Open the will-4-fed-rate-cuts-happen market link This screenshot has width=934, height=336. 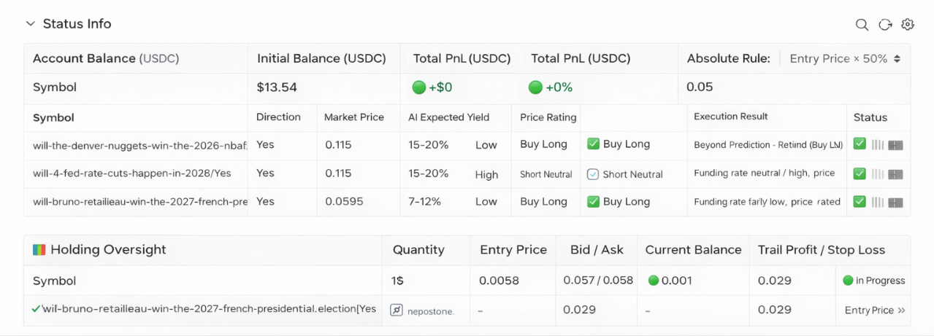click(131, 174)
